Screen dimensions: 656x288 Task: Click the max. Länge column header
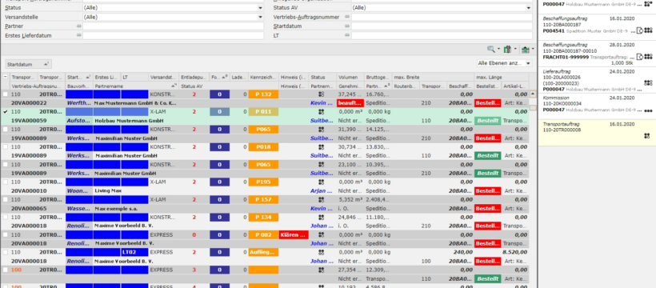[502, 77]
